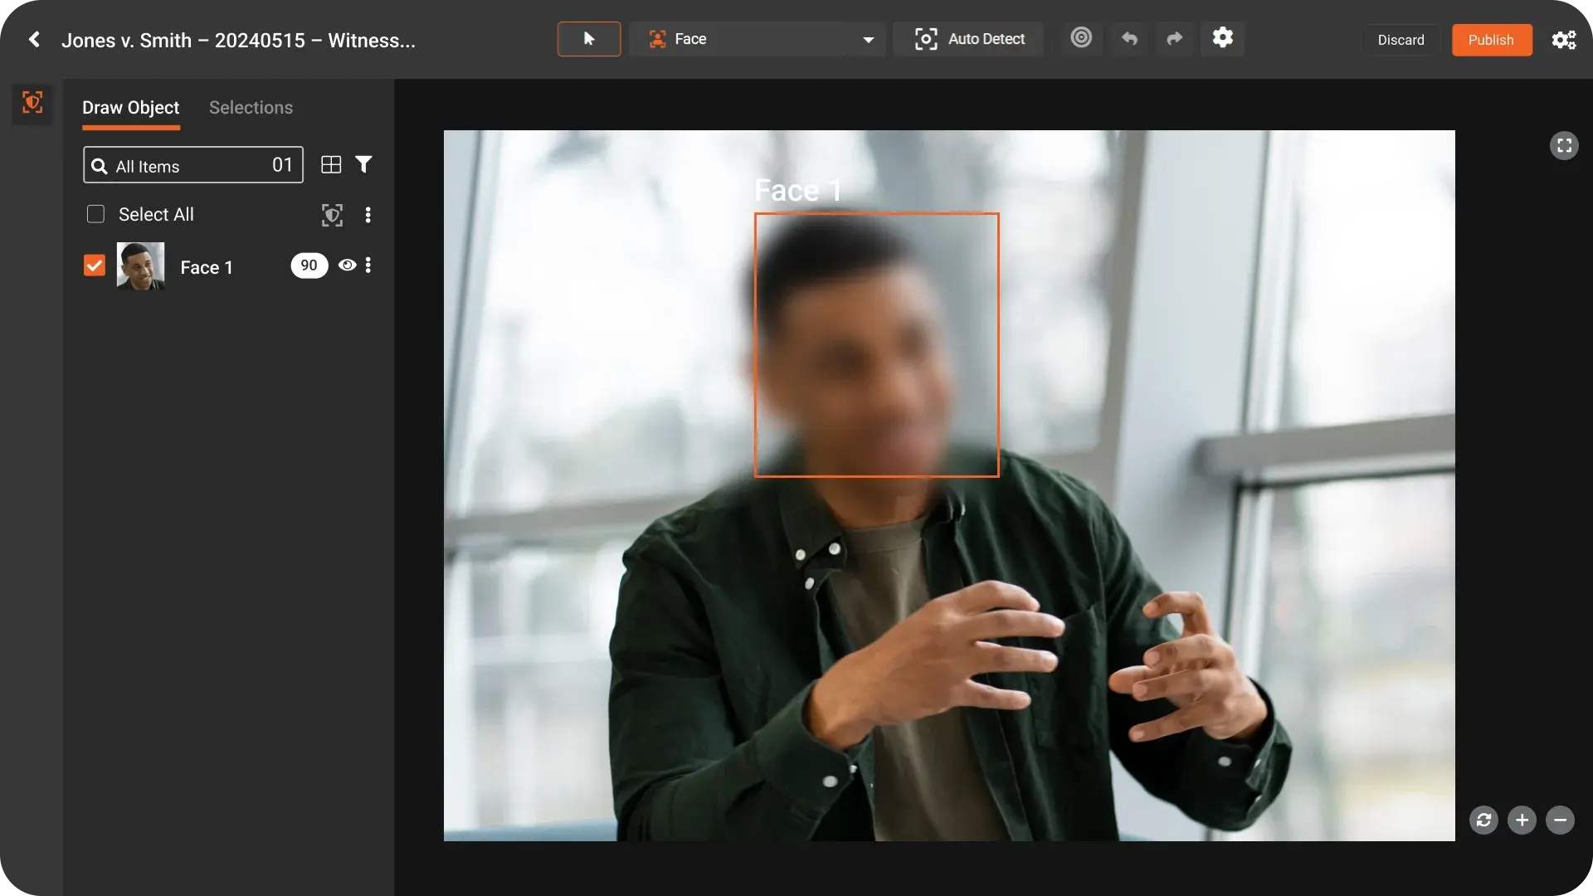Open the Face object type dropdown
The height and width of the screenshot is (896, 1593).
(868, 40)
